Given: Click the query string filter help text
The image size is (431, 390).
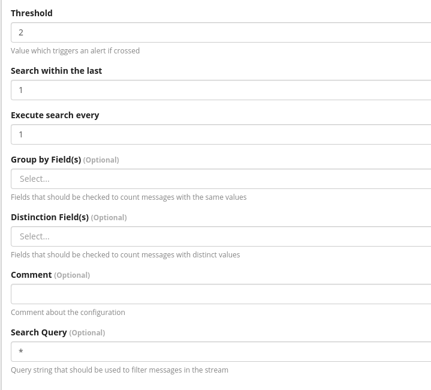Looking at the screenshot, I should 119,370.
